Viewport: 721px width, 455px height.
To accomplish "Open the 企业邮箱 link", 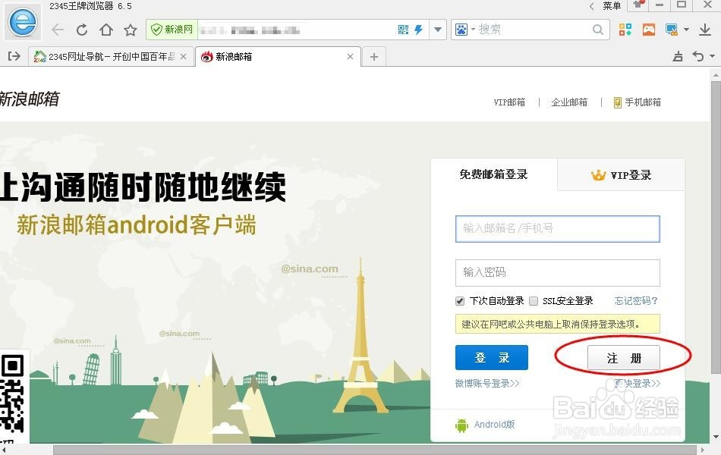I will point(569,102).
